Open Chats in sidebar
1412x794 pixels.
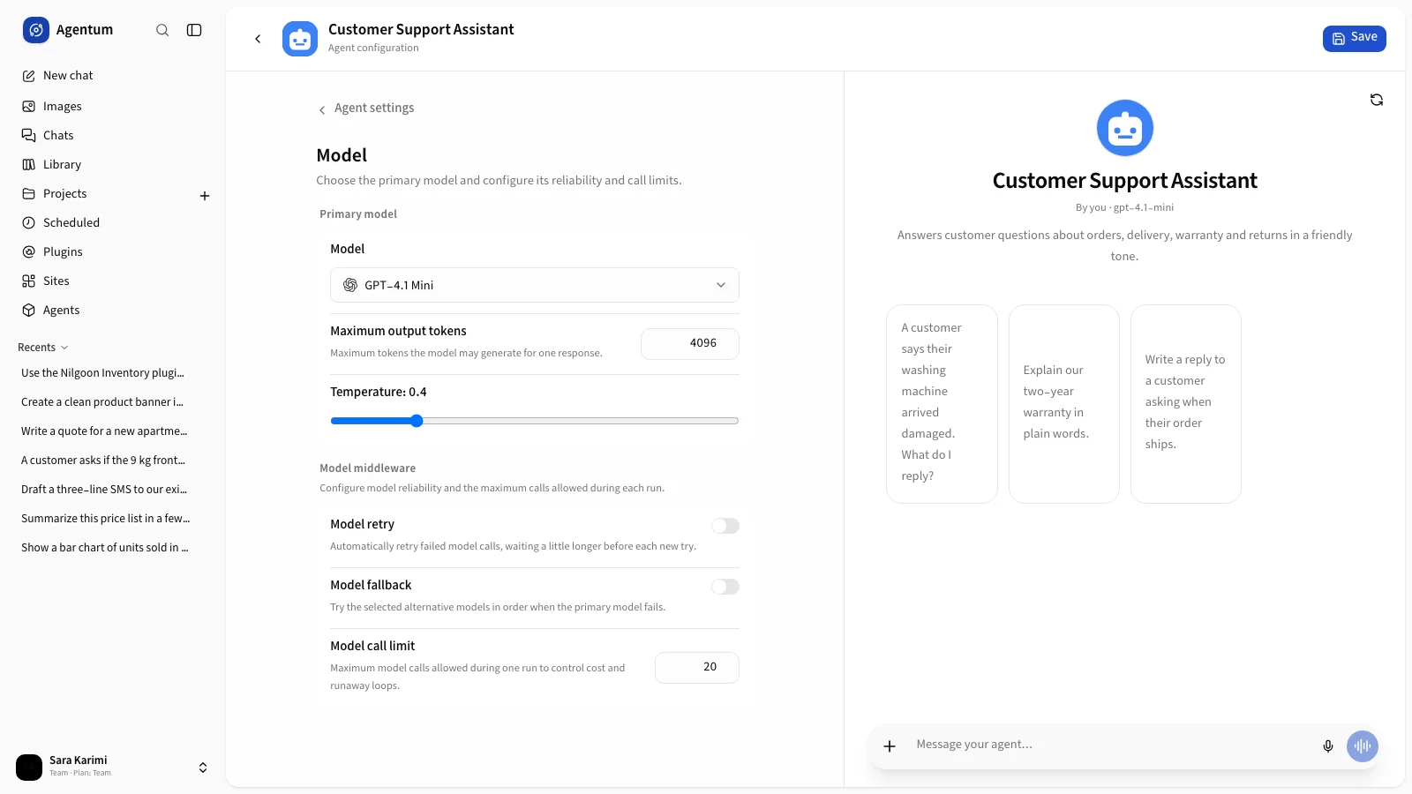pos(113,135)
